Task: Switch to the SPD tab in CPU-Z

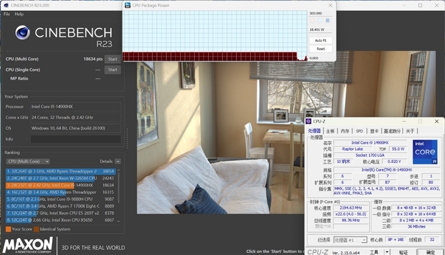Action: tap(359, 131)
